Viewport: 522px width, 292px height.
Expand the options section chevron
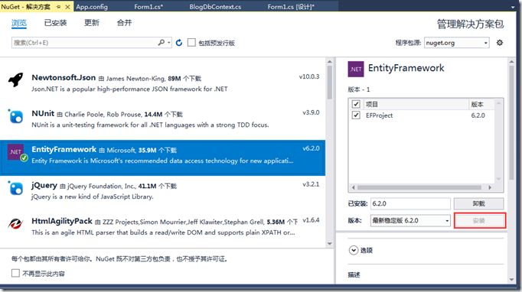[x=354, y=250]
